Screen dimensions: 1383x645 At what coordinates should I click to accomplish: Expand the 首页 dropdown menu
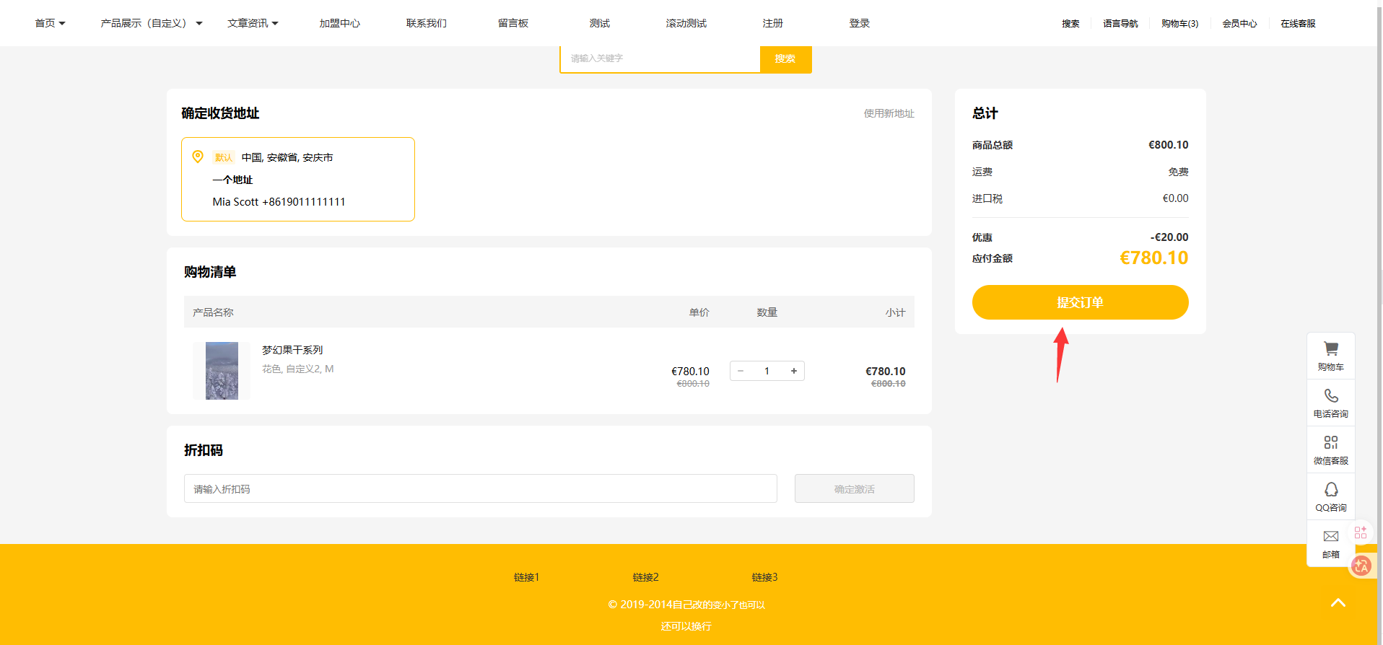coord(50,23)
